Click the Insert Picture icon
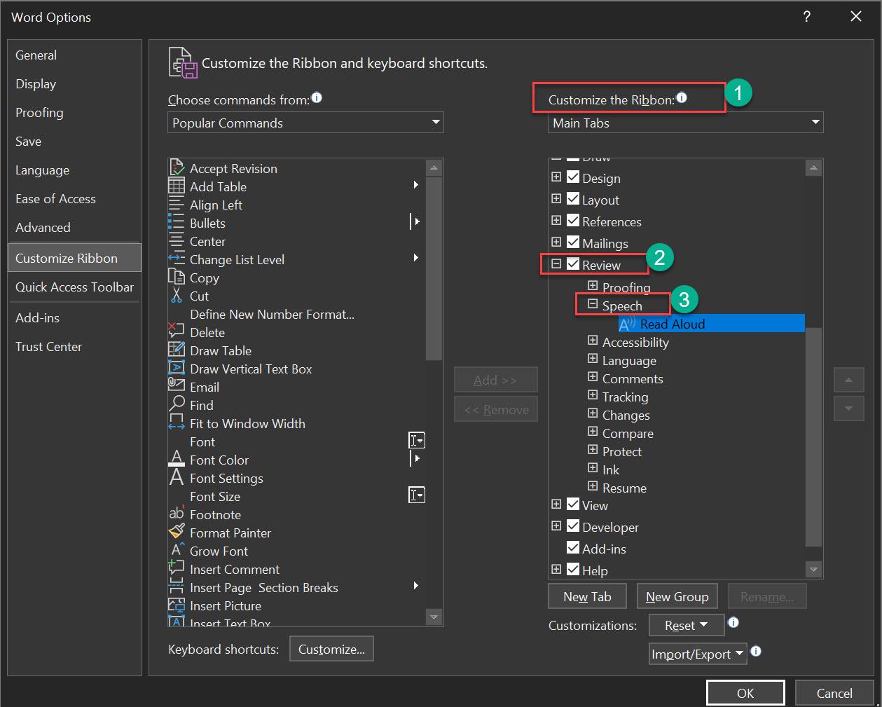This screenshot has height=707, width=882. click(177, 605)
